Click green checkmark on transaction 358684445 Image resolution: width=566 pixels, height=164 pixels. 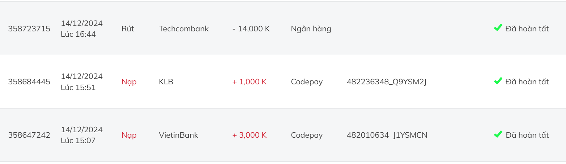click(498, 81)
